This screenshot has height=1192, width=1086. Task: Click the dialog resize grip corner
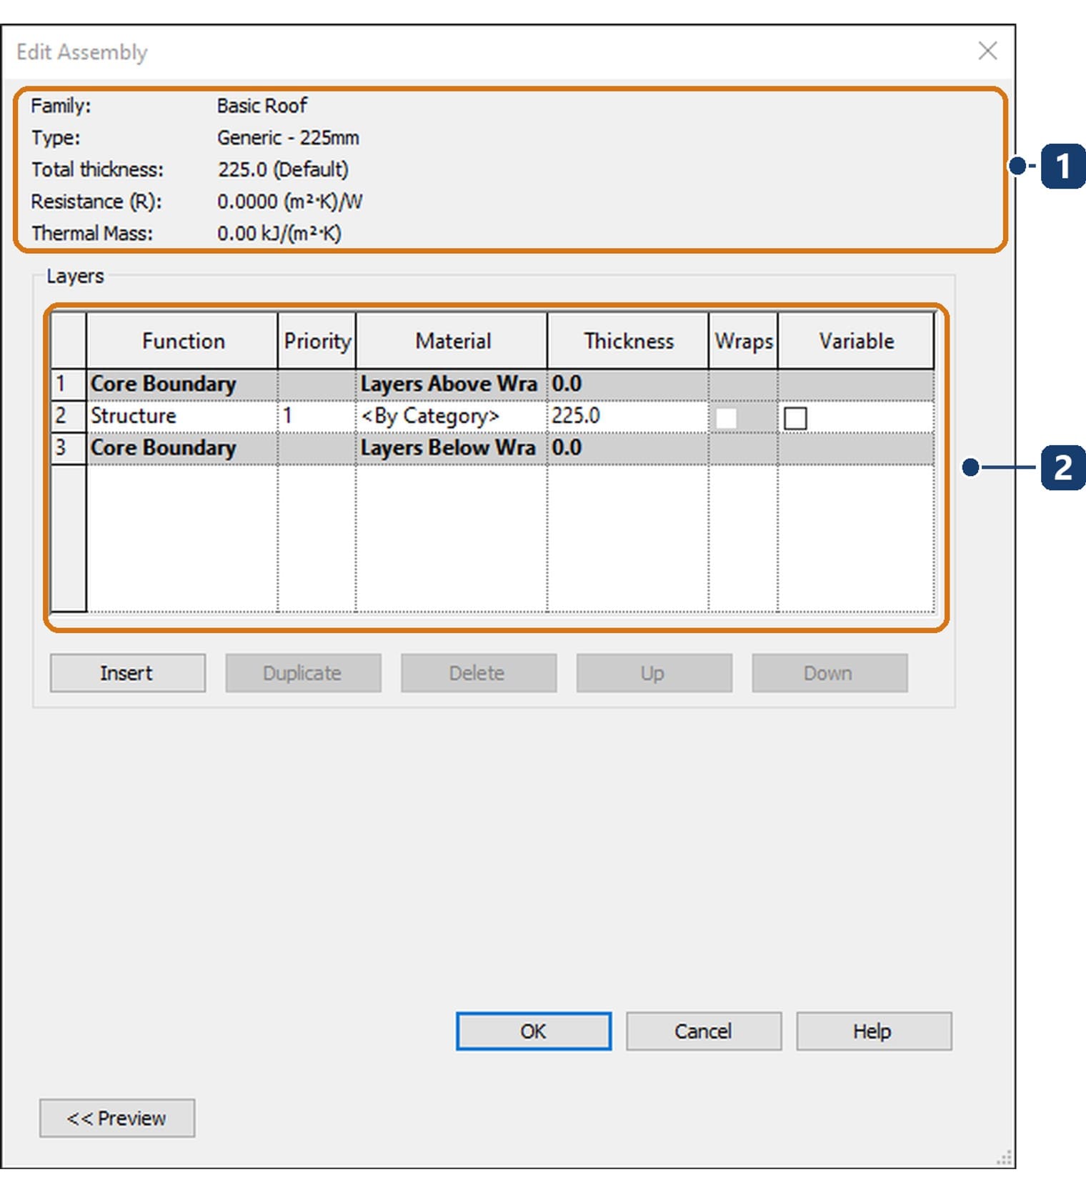1005,1157
